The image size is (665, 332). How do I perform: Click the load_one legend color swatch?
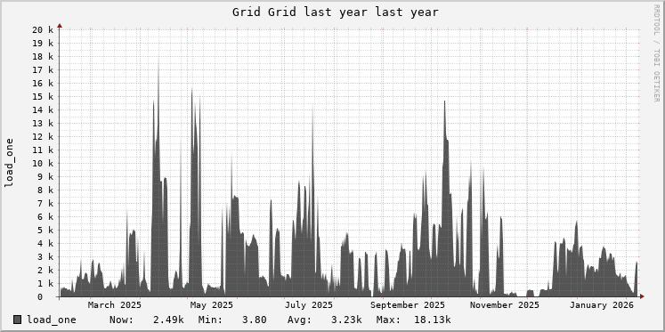tap(18, 320)
